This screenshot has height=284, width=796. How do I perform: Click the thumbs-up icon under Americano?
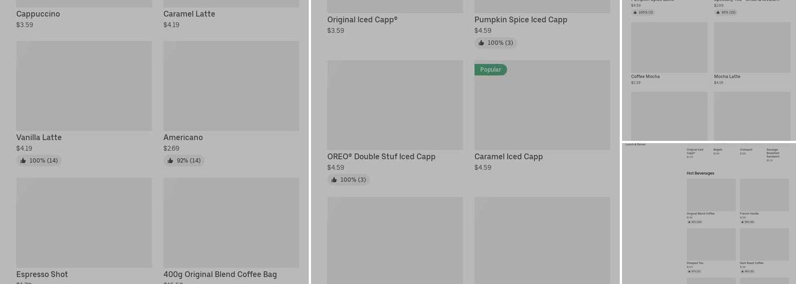click(170, 161)
